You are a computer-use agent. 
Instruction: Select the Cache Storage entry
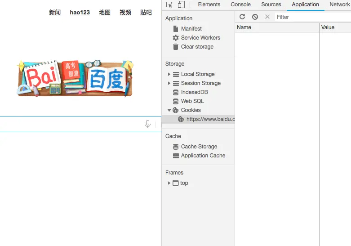pyautogui.click(x=199, y=147)
